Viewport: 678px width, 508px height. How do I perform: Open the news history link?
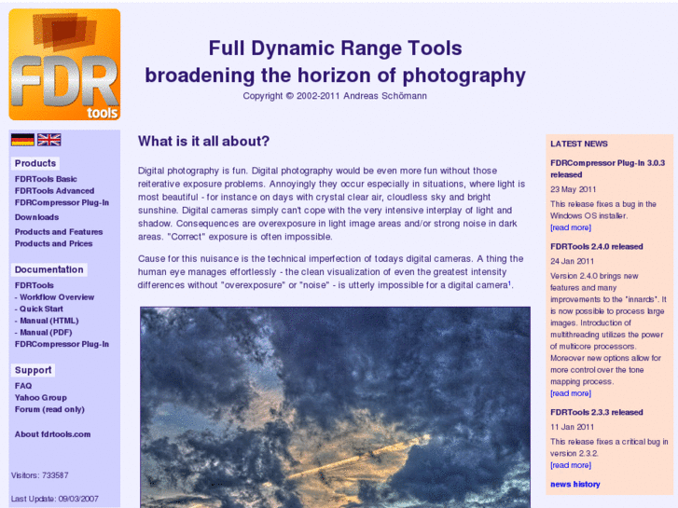coord(575,484)
